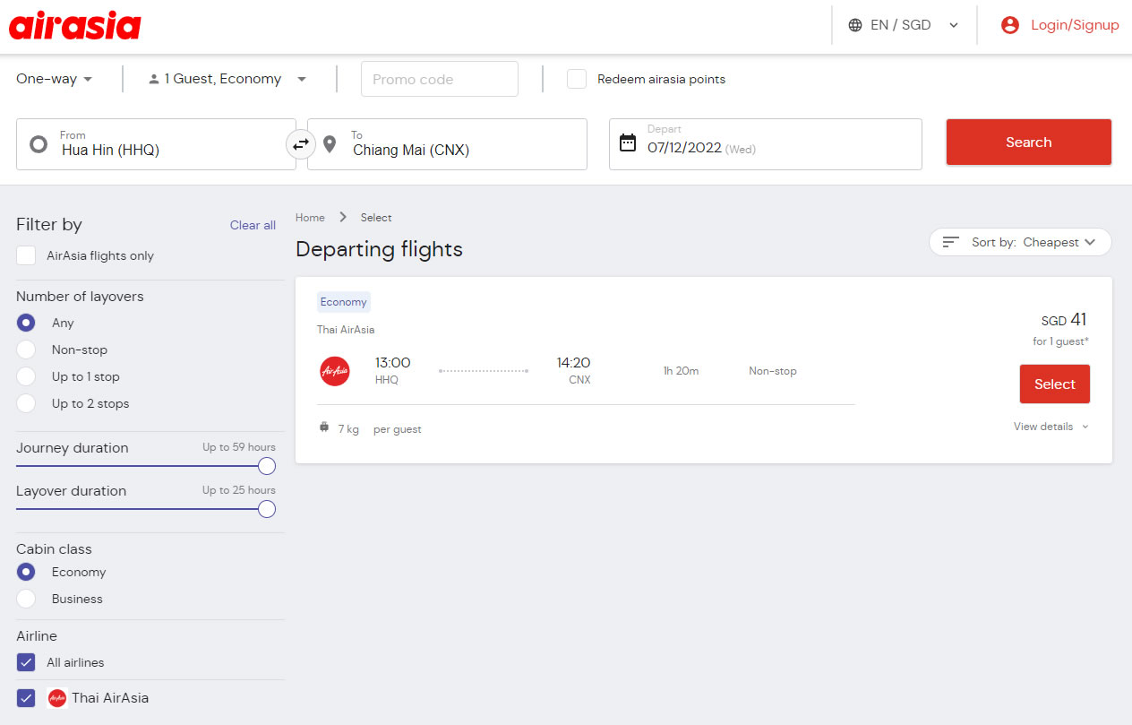Screen dimensions: 1132x725
Task: Click Select button for SGD 41 flight
Action: point(1055,384)
